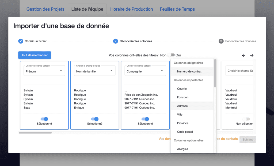Select Numéro de contrat from the list
274x166 pixels.
[189, 71]
